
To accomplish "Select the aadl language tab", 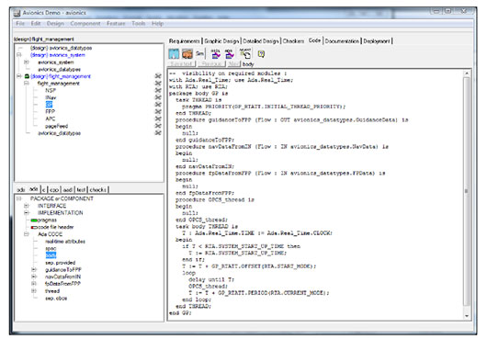I will point(67,189).
